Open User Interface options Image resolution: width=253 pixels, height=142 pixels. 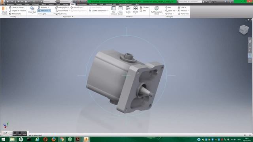coord(113,11)
